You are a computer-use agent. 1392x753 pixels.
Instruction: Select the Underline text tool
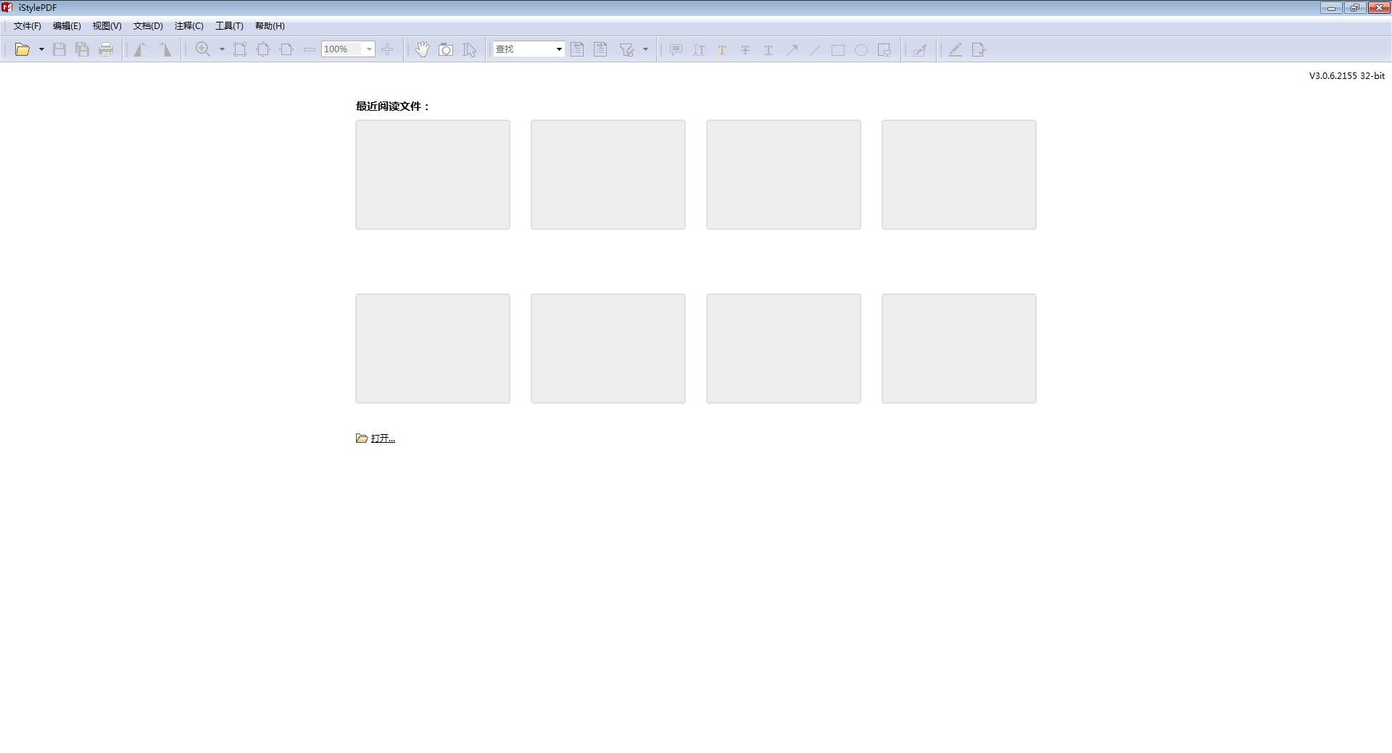coord(768,49)
